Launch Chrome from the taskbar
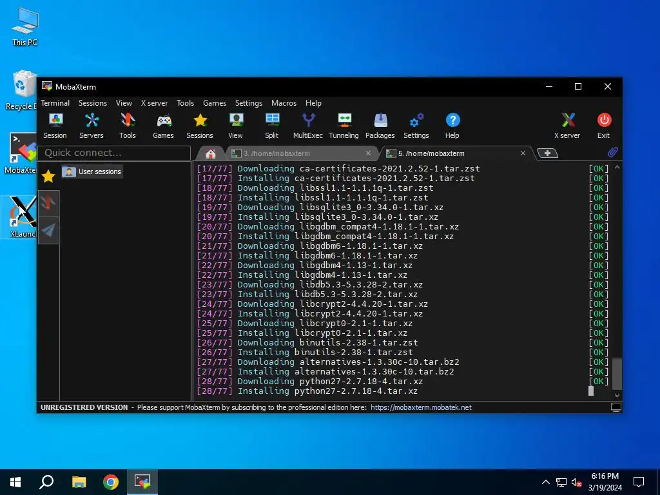The image size is (660, 495). coord(111,482)
